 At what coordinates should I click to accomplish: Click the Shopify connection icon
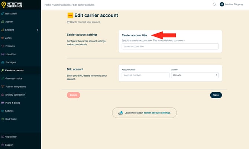pyautogui.click(x=3, y=95)
